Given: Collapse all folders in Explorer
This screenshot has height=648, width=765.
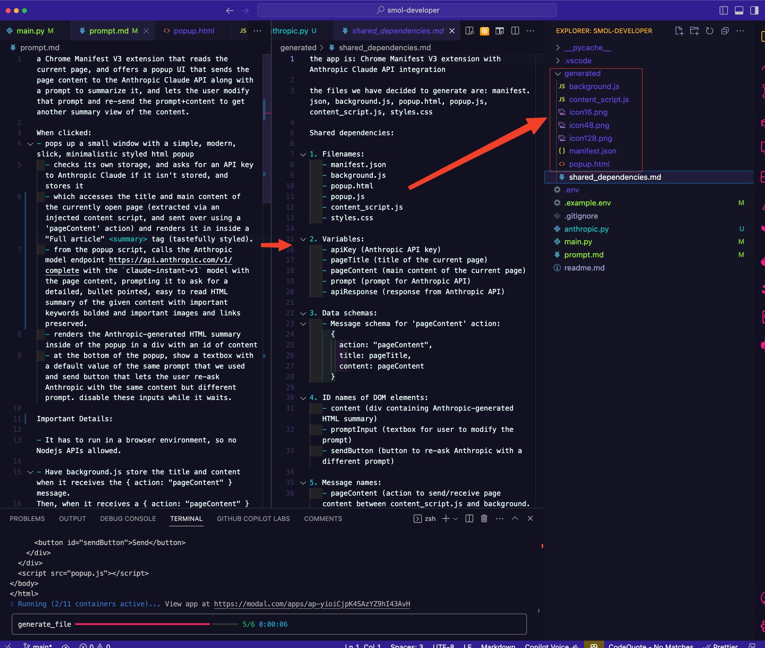Looking at the screenshot, I should click(x=725, y=31).
